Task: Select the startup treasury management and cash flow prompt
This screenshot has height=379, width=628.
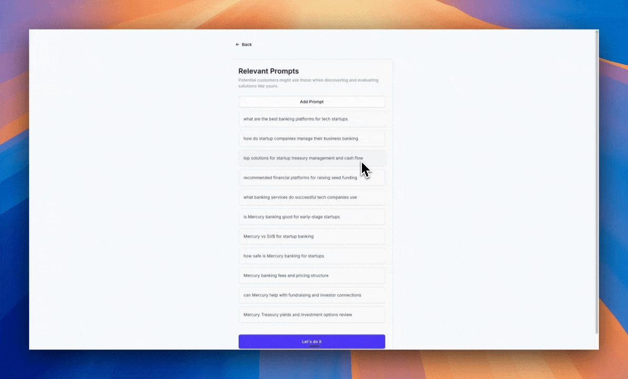Action: click(x=311, y=158)
